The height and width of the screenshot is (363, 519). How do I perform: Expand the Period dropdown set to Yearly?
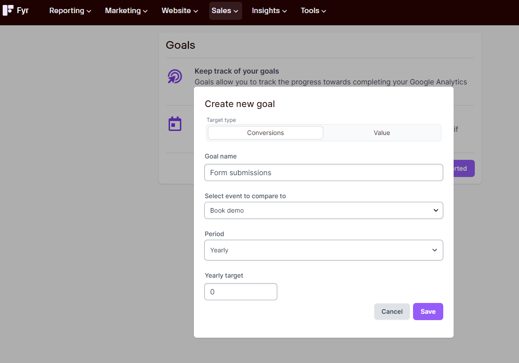click(x=323, y=250)
